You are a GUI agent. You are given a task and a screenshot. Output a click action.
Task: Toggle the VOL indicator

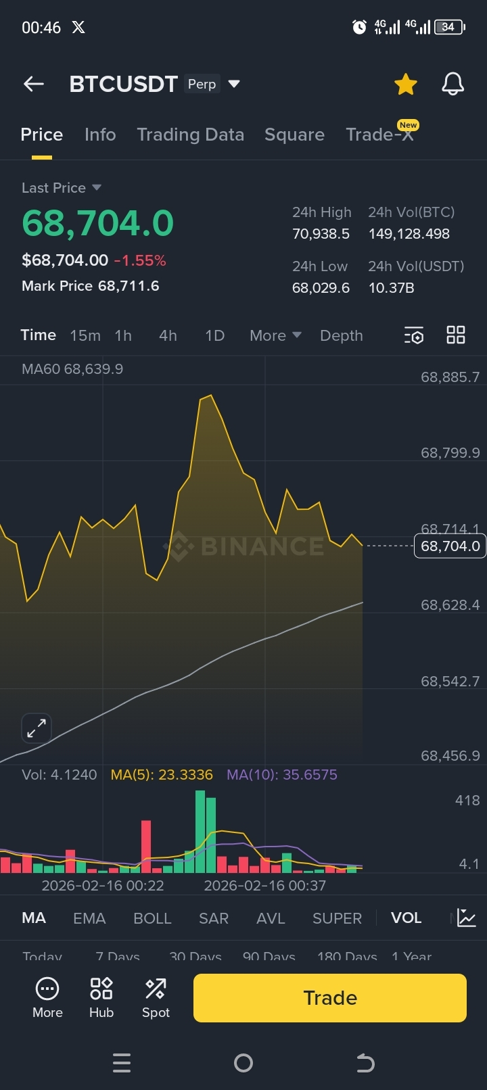point(406,918)
